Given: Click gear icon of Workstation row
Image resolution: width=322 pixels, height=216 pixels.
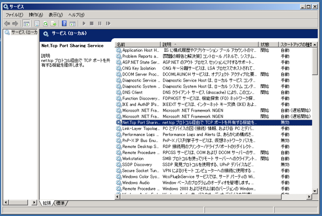Looking at the screenshot, I should click(119, 159).
